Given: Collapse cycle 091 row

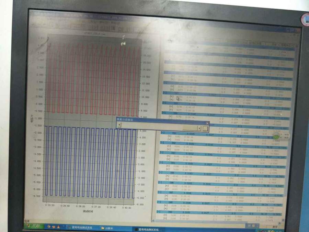Looking at the screenshot, I should tap(163, 133).
